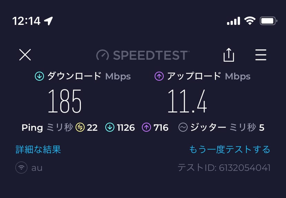
Task: Tap the Wi-Fi network icon beside au
Action: coord(21,168)
